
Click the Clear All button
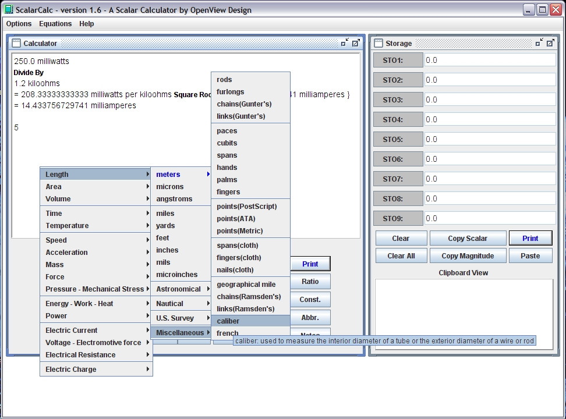(401, 256)
